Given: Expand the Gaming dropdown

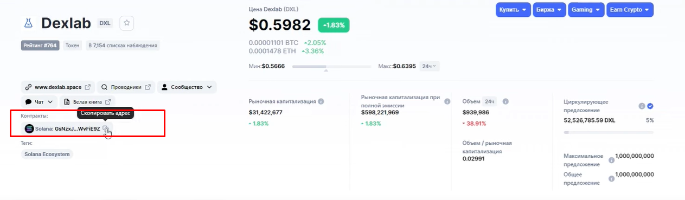Looking at the screenshot, I should (x=587, y=10).
